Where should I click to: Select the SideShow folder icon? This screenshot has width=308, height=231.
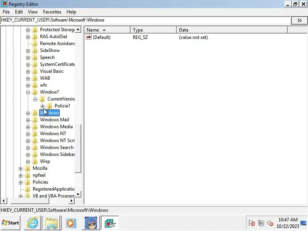[35, 50]
